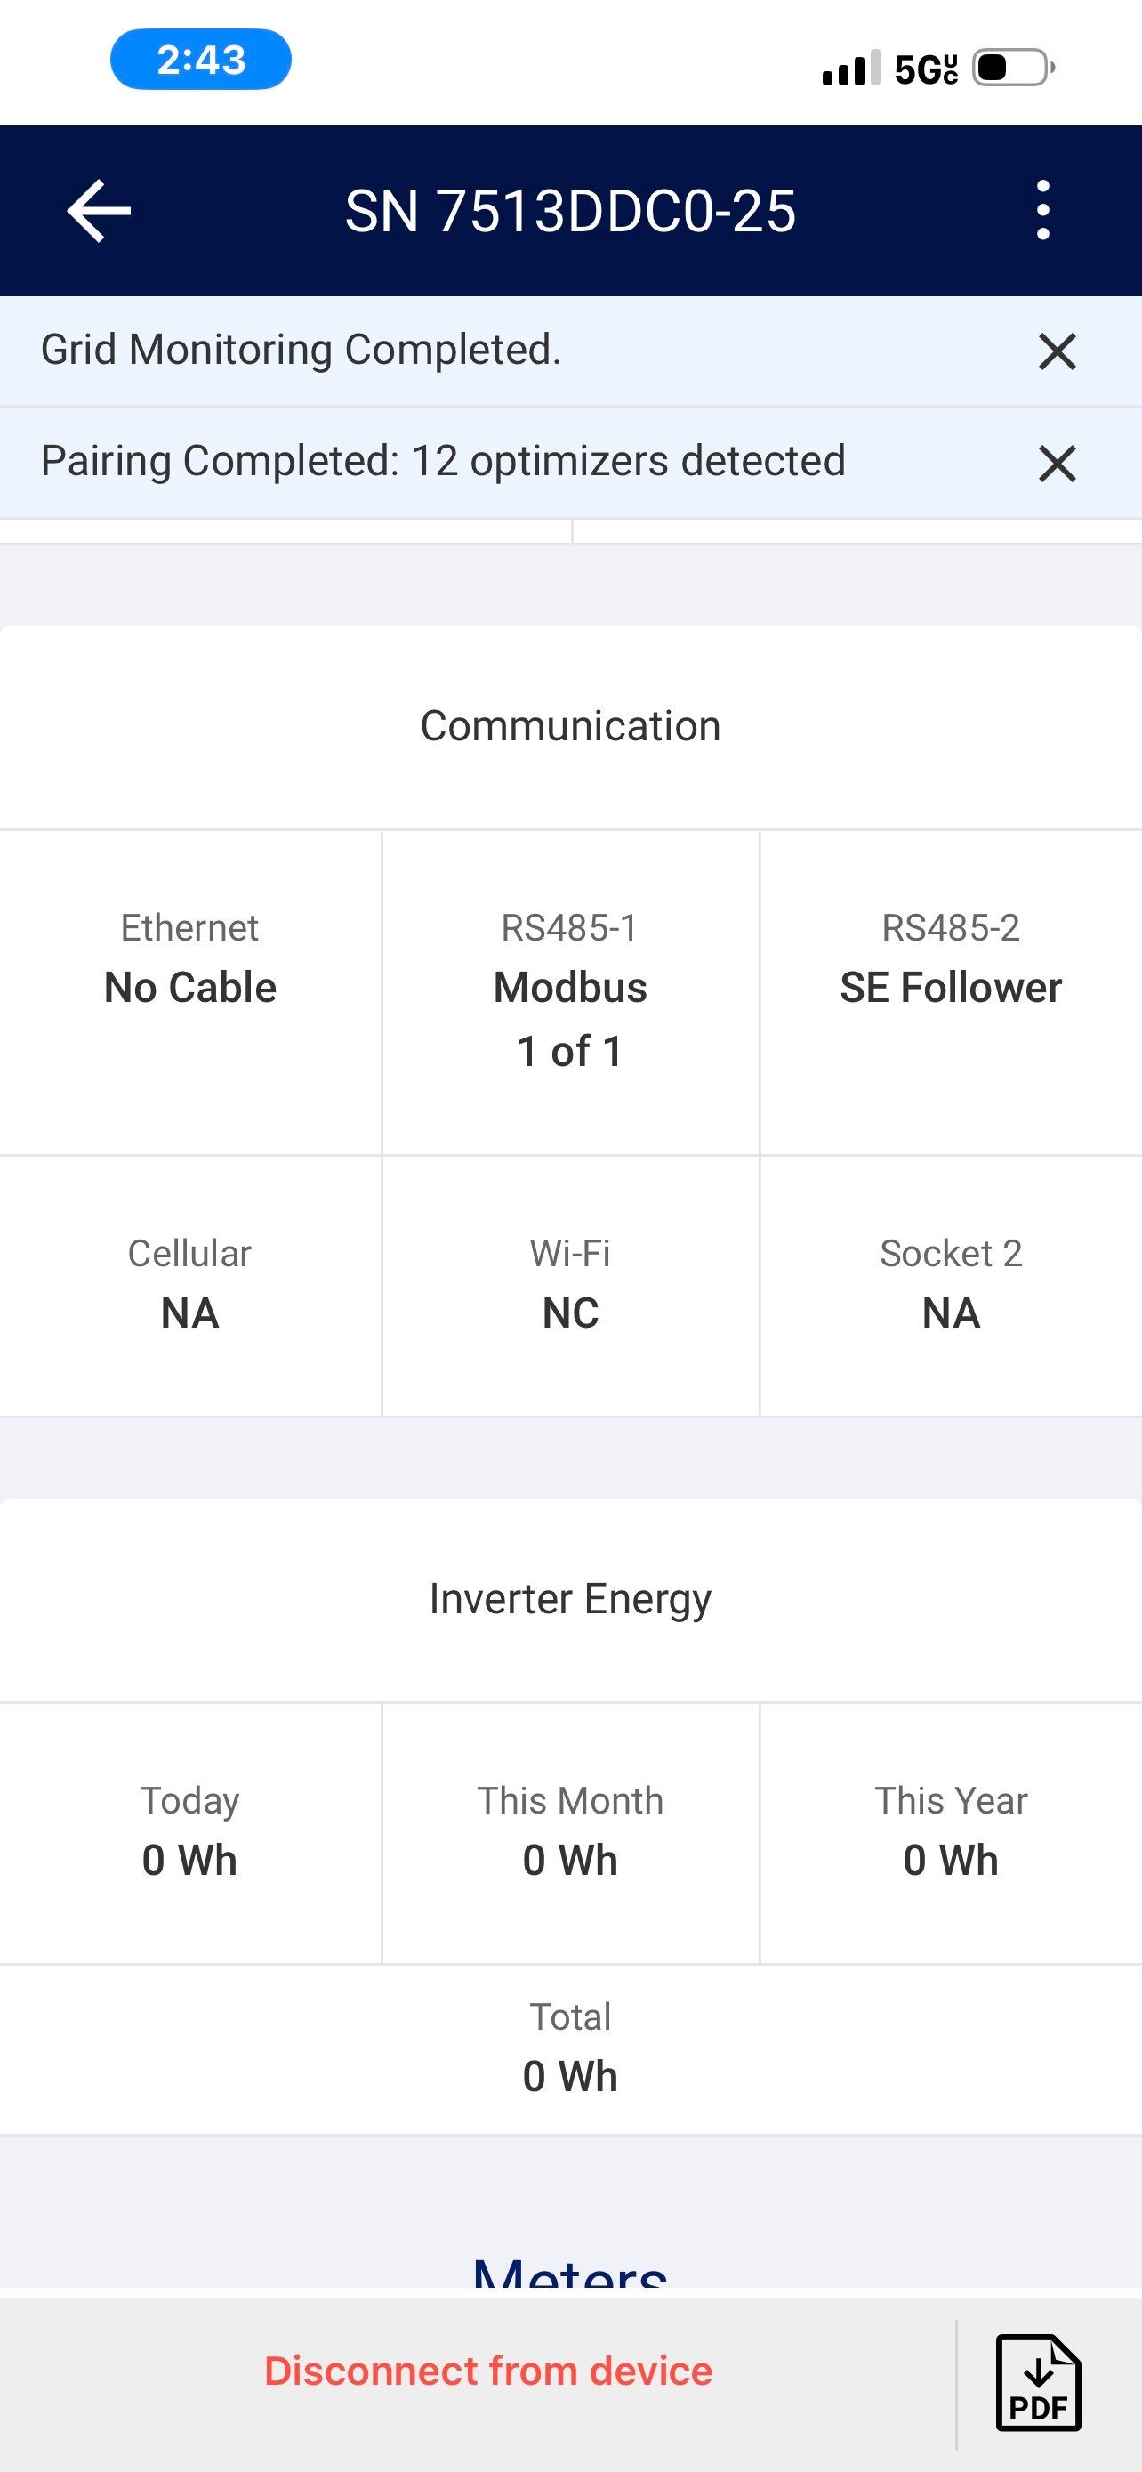This screenshot has width=1142, height=2472.
Task: Tap the Cellular NA cell
Action: coord(189,1286)
